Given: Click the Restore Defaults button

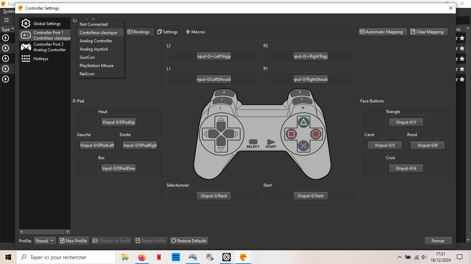Looking at the screenshot, I should click(x=189, y=241).
